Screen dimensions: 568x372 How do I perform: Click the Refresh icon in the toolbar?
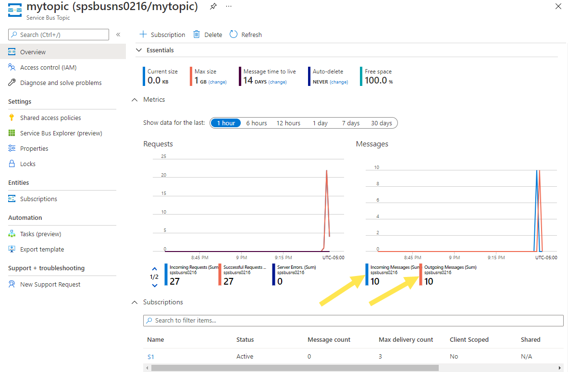click(234, 35)
